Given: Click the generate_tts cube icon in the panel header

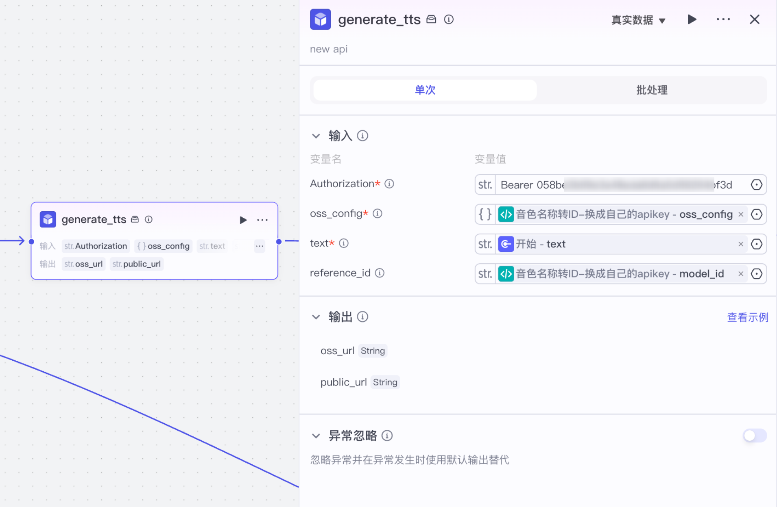Looking at the screenshot, I should tap(321, 19).
